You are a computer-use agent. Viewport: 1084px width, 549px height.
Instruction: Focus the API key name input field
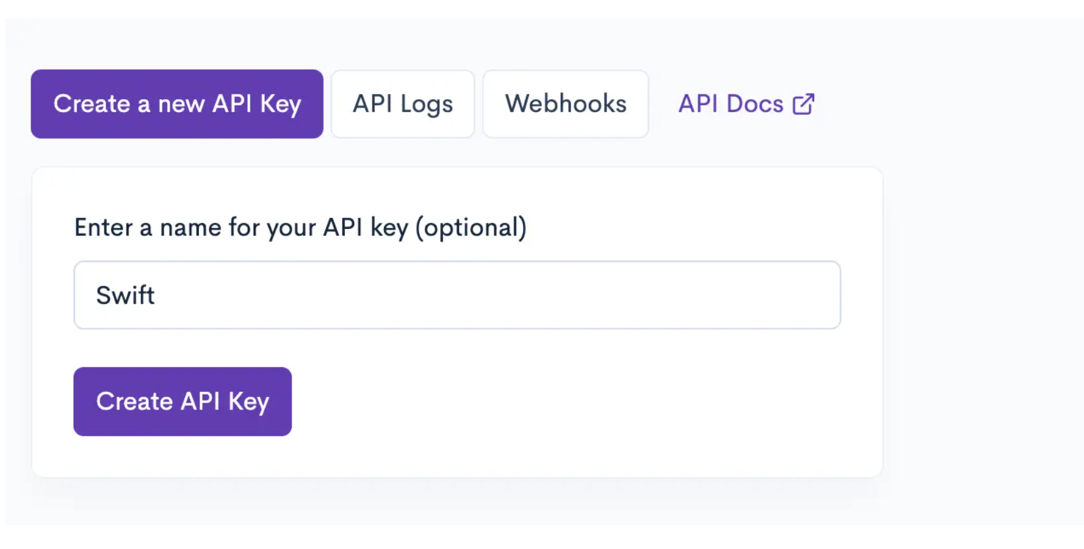(457, 295)
